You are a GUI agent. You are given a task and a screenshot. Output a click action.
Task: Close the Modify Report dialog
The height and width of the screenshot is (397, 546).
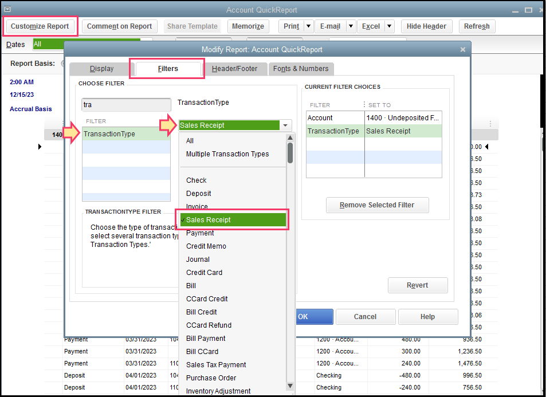(x=463, y=49)
